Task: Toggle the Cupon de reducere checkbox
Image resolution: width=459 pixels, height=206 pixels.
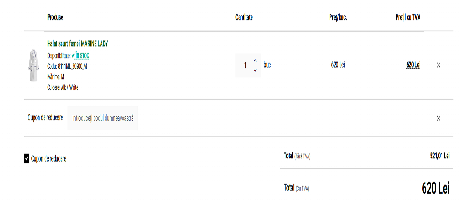Action: [27, 159]
